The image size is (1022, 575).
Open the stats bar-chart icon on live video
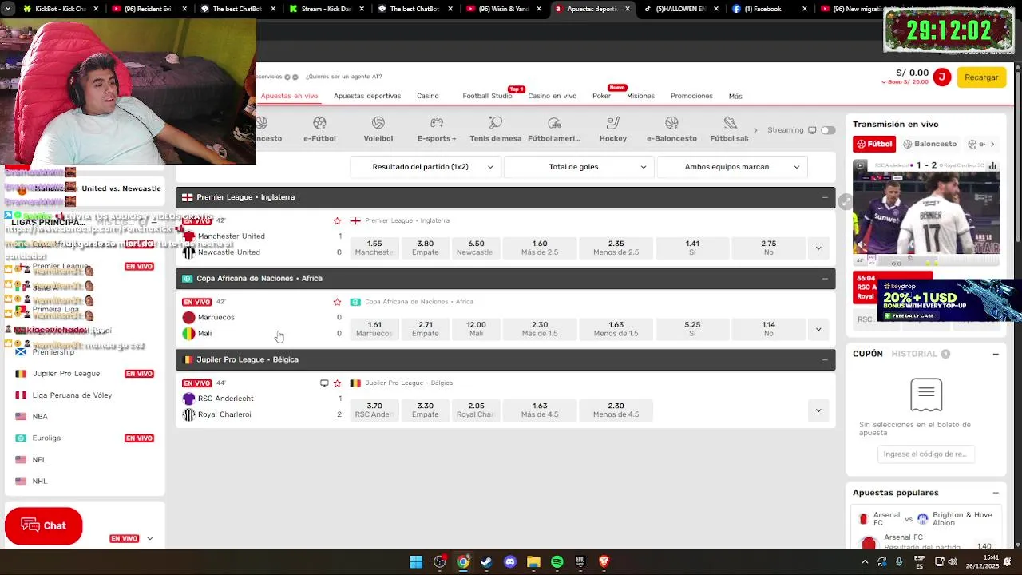pyautogui.click(x=992, y=165)
